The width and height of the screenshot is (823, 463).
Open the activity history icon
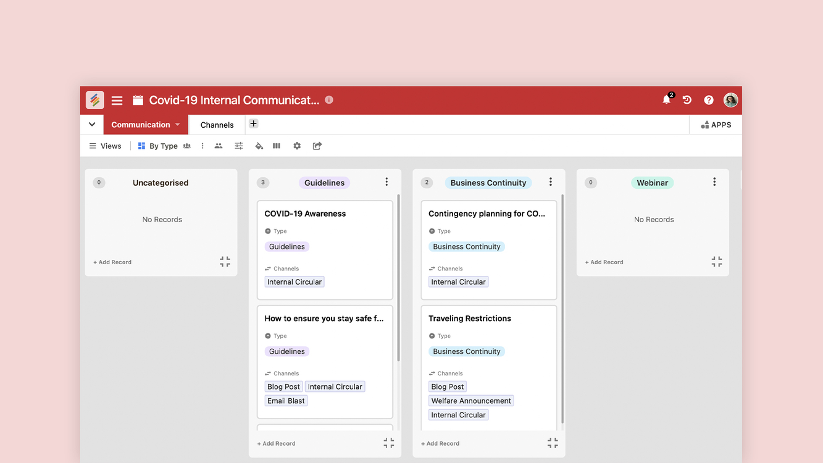(687, 100)
